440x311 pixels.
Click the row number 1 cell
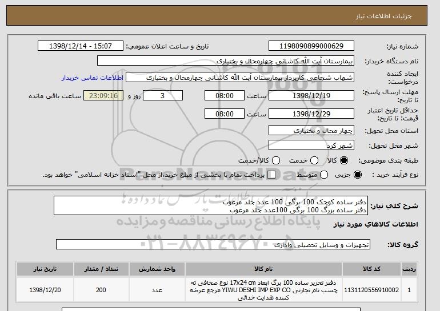[x=409, y=290]
